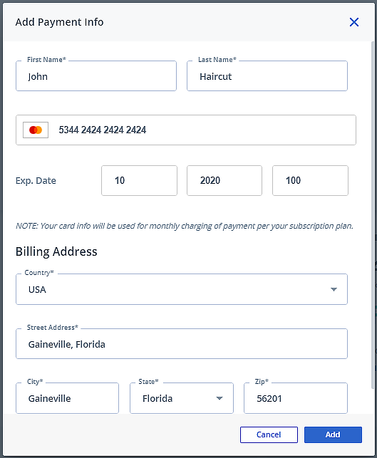Click the First Name field containing John
The width and height of the screenshot is (377, 458).
tap(96, 76)
